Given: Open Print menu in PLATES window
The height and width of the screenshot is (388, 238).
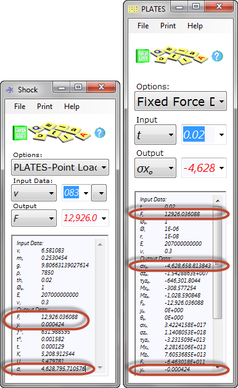Looking at the screenshot, I should point(168,26).
